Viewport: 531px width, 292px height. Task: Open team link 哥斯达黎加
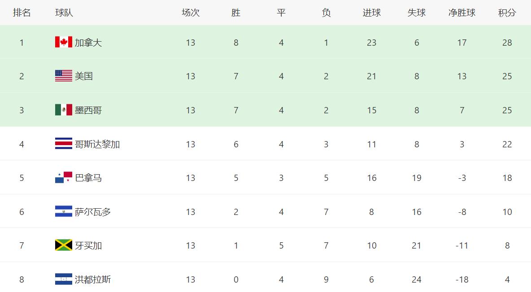point(97,144)
